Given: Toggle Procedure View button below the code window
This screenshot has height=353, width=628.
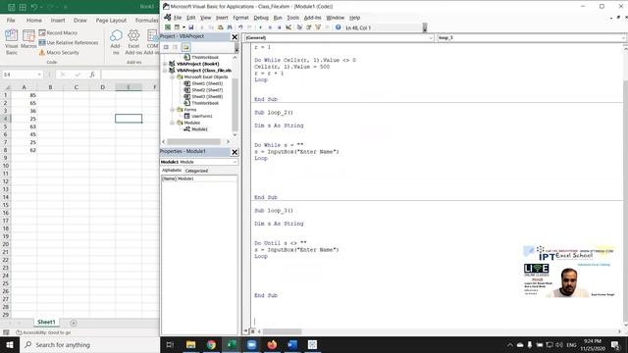Looking at the screenshot, I should pyautogui.click(x=246, y=331).
